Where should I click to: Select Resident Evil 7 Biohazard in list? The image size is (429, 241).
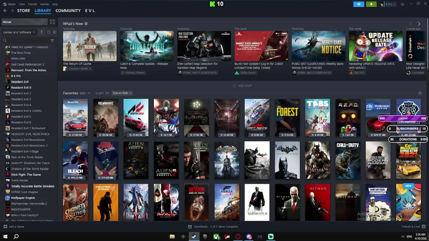[28, 128]
